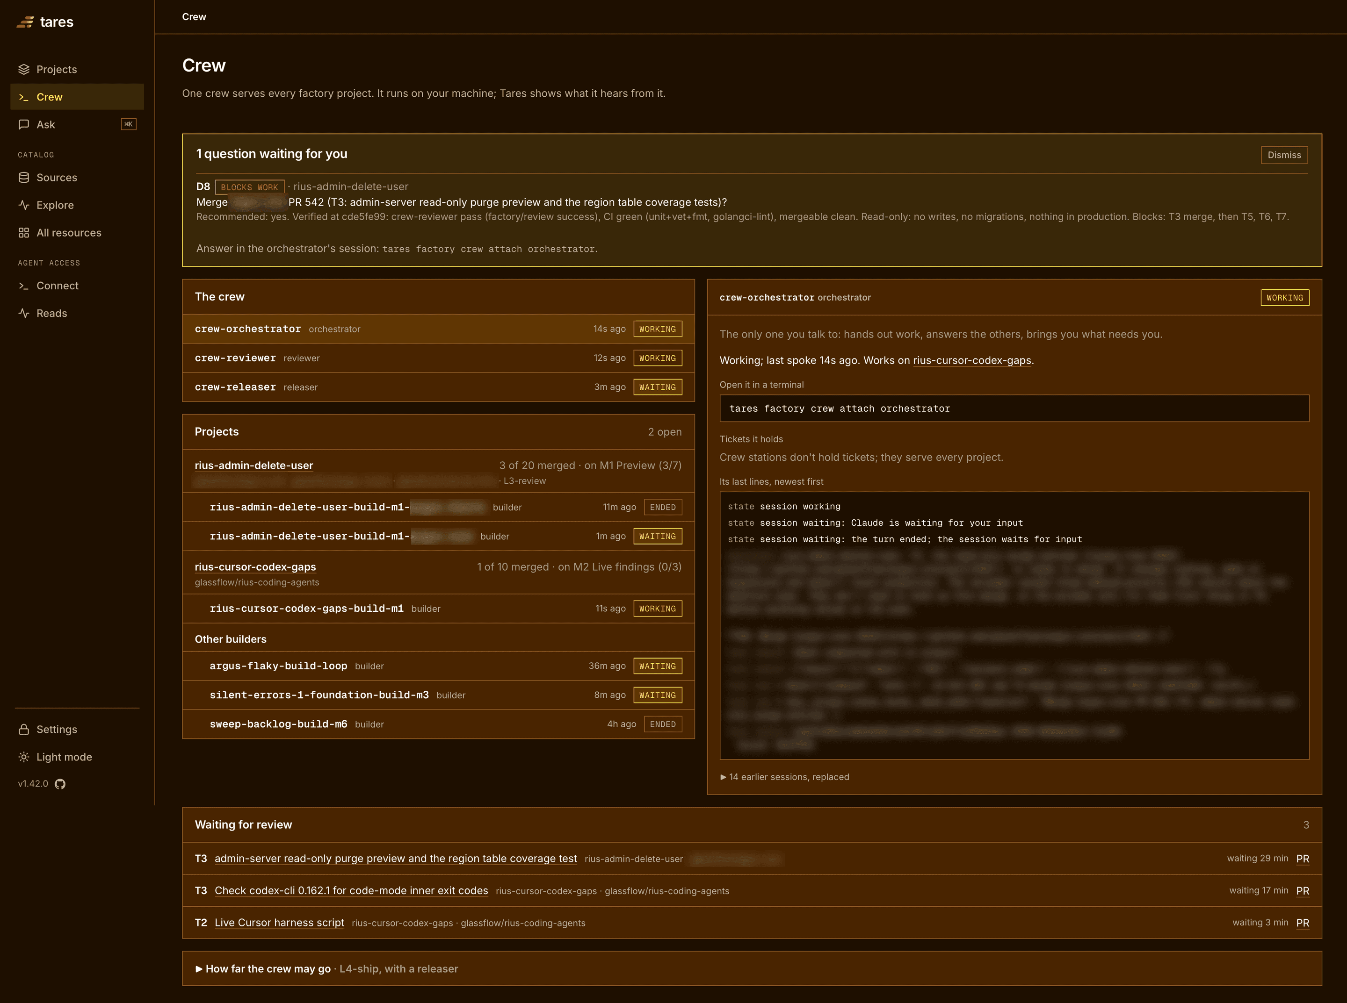
Task: Select rius-cursor-codex-gaps-build-m1 builder row
Action: 438,609
